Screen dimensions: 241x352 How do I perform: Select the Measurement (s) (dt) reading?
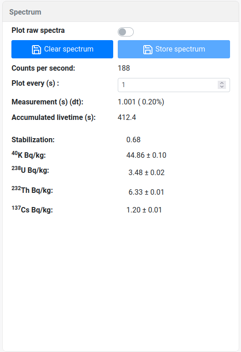[141, 102]
